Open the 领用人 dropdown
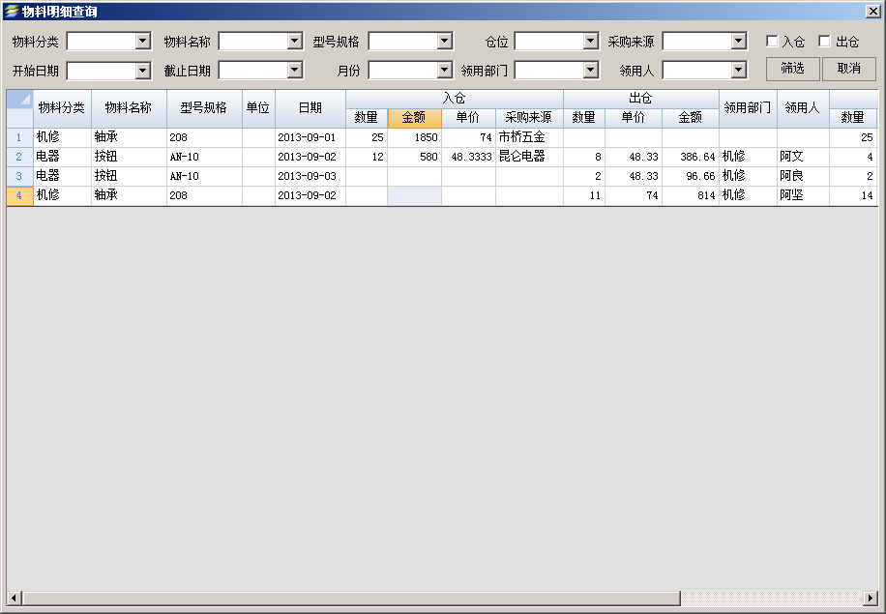The width and height of the screenshot is (886, 614). tap(739, 71)
